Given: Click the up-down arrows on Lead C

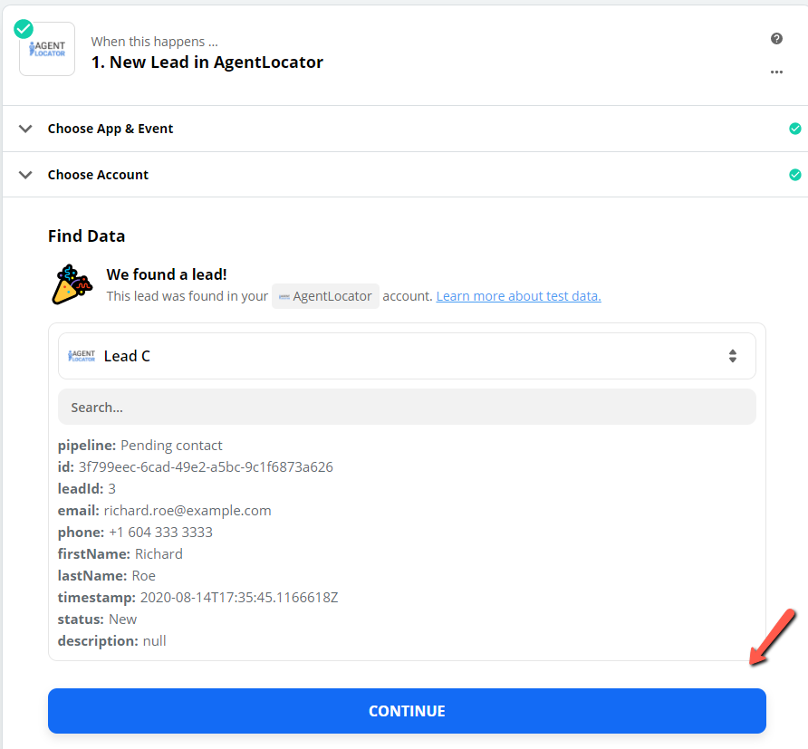Looking at the screenshot, I should coord(732,356).
